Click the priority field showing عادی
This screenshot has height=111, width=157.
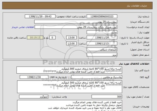pos(102,32)
